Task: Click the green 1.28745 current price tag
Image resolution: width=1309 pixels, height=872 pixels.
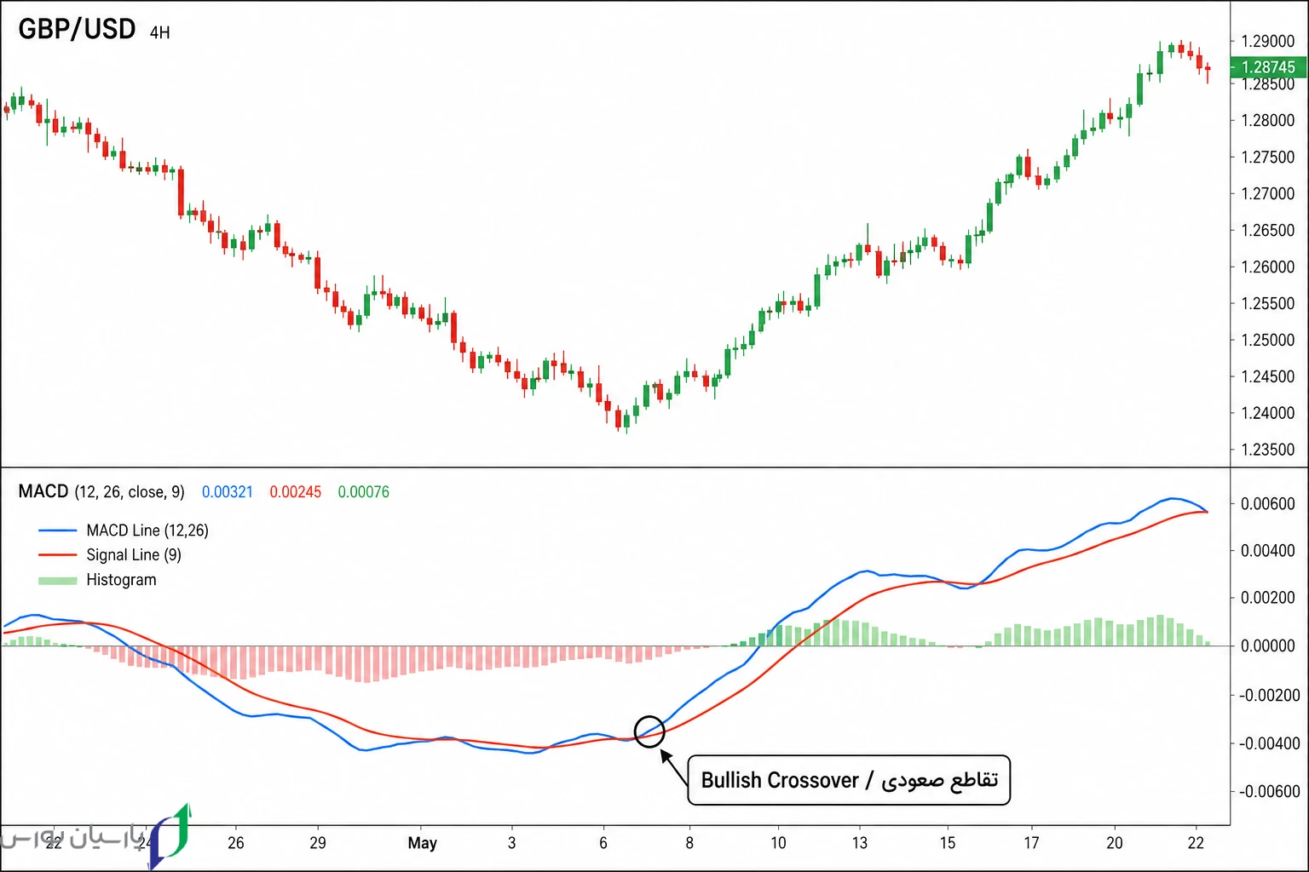Action: pos(1269,66)
